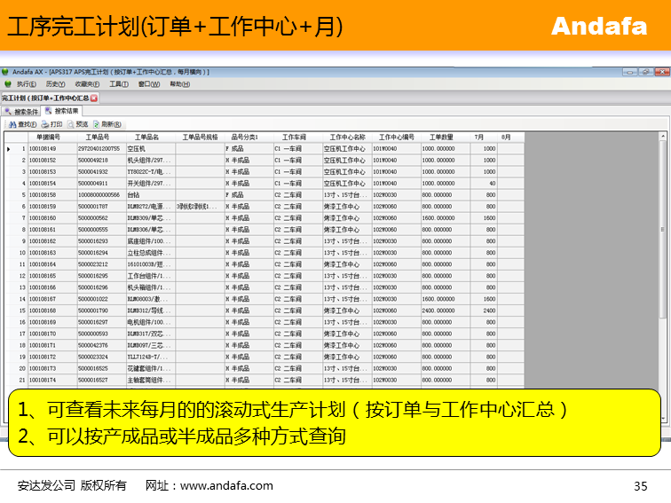Open the 帮助 menu

[x=179, y=84]
